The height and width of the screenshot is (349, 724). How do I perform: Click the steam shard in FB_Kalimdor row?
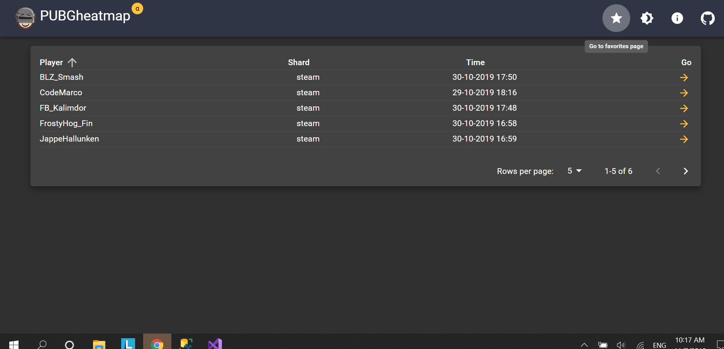click(x=308, y=108)
